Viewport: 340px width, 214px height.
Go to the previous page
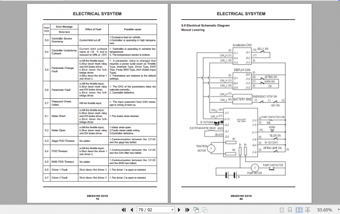coord(131,210)
